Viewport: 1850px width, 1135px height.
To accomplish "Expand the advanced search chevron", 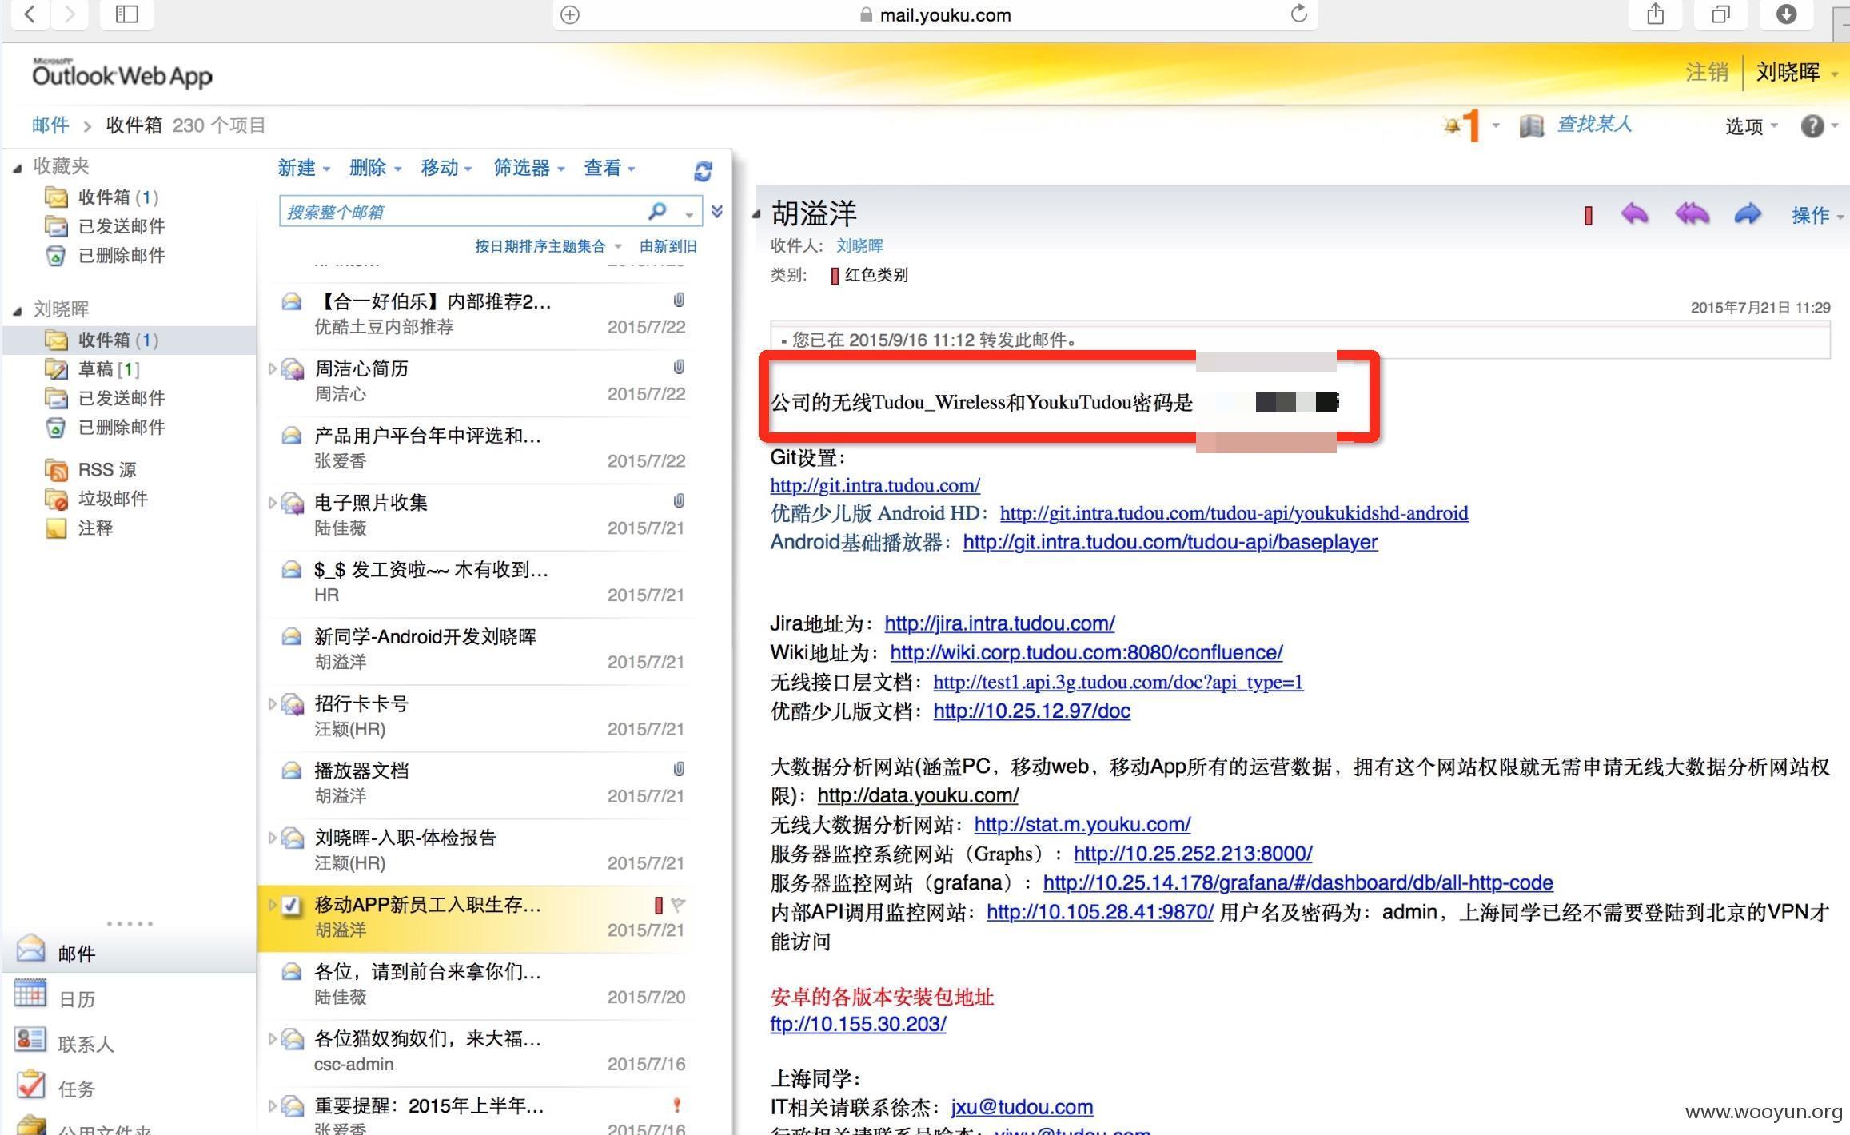I will tap(717, 211).
